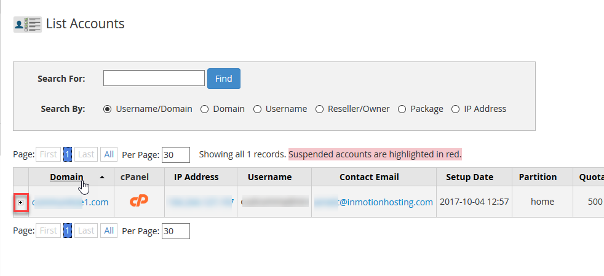Click the orange cPanel logo icon
Screen dimensions: 604x276
point(139,201)
